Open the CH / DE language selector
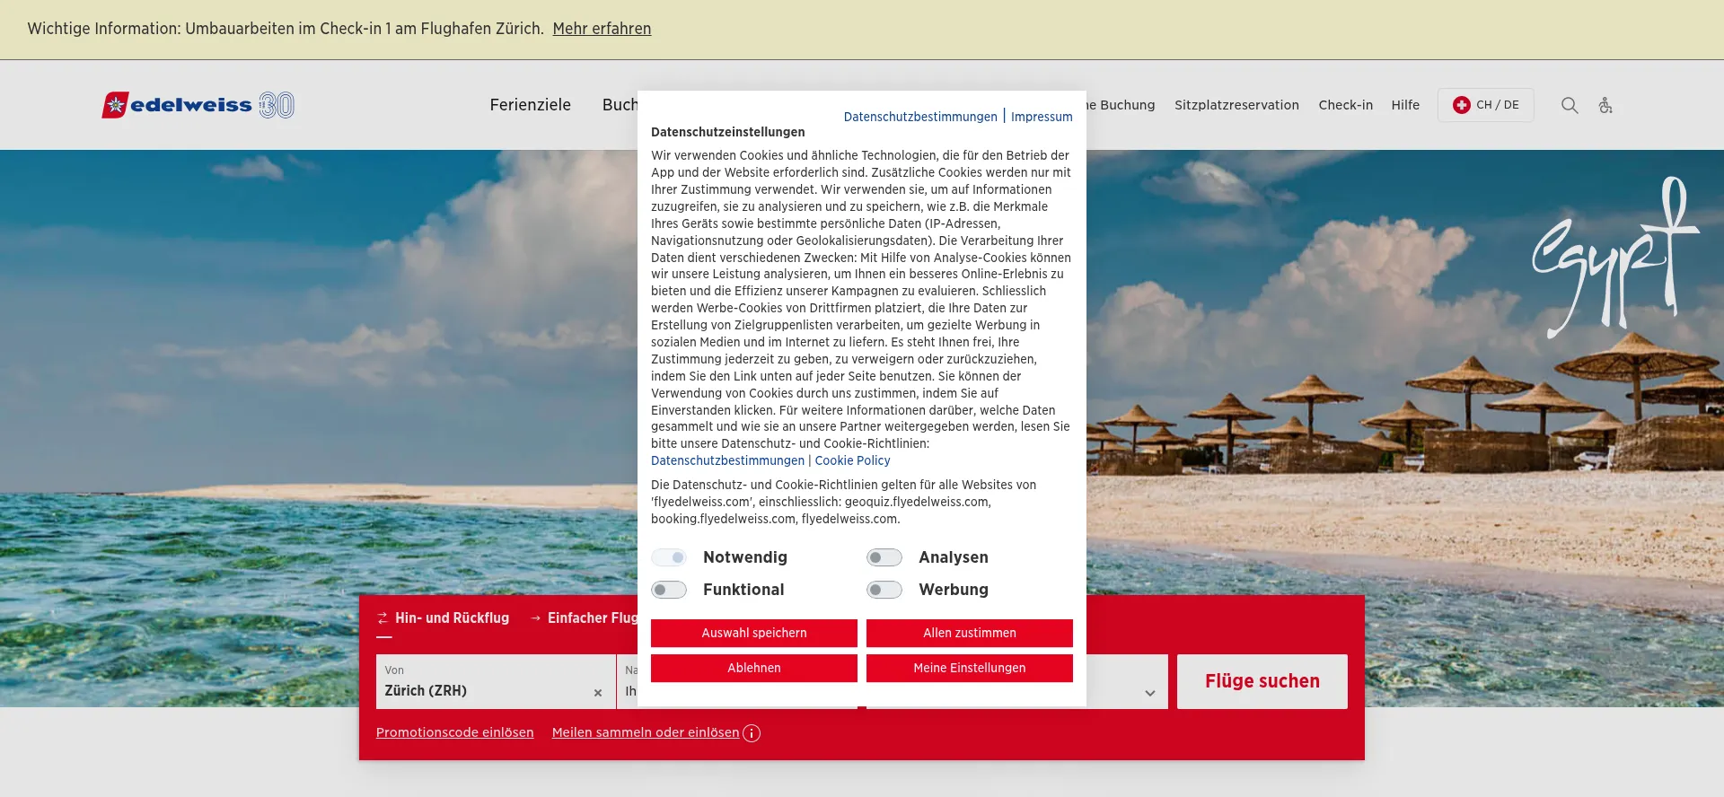Screen dimensions: 1724x797 click(1485, 105)
